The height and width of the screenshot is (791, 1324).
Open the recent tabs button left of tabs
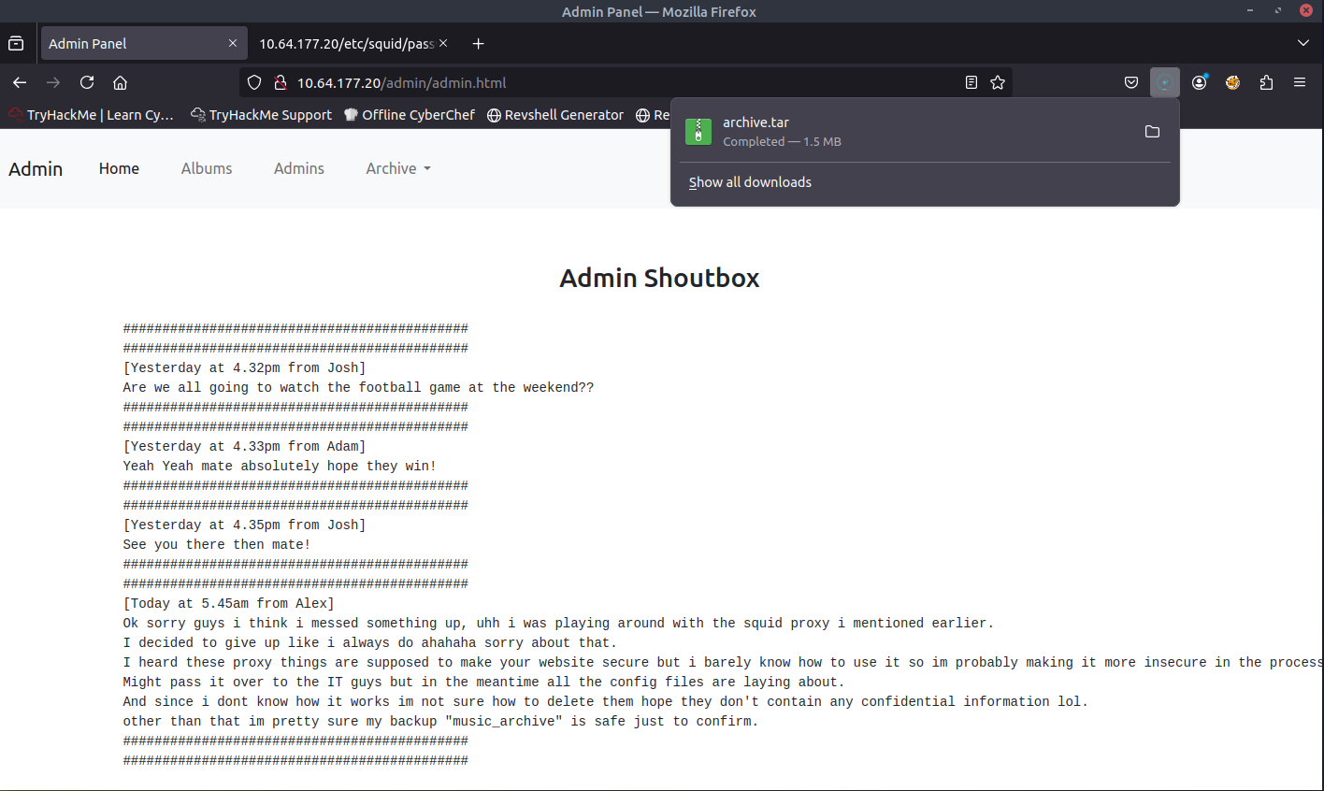pyautogui.click(x=16, y=43)
